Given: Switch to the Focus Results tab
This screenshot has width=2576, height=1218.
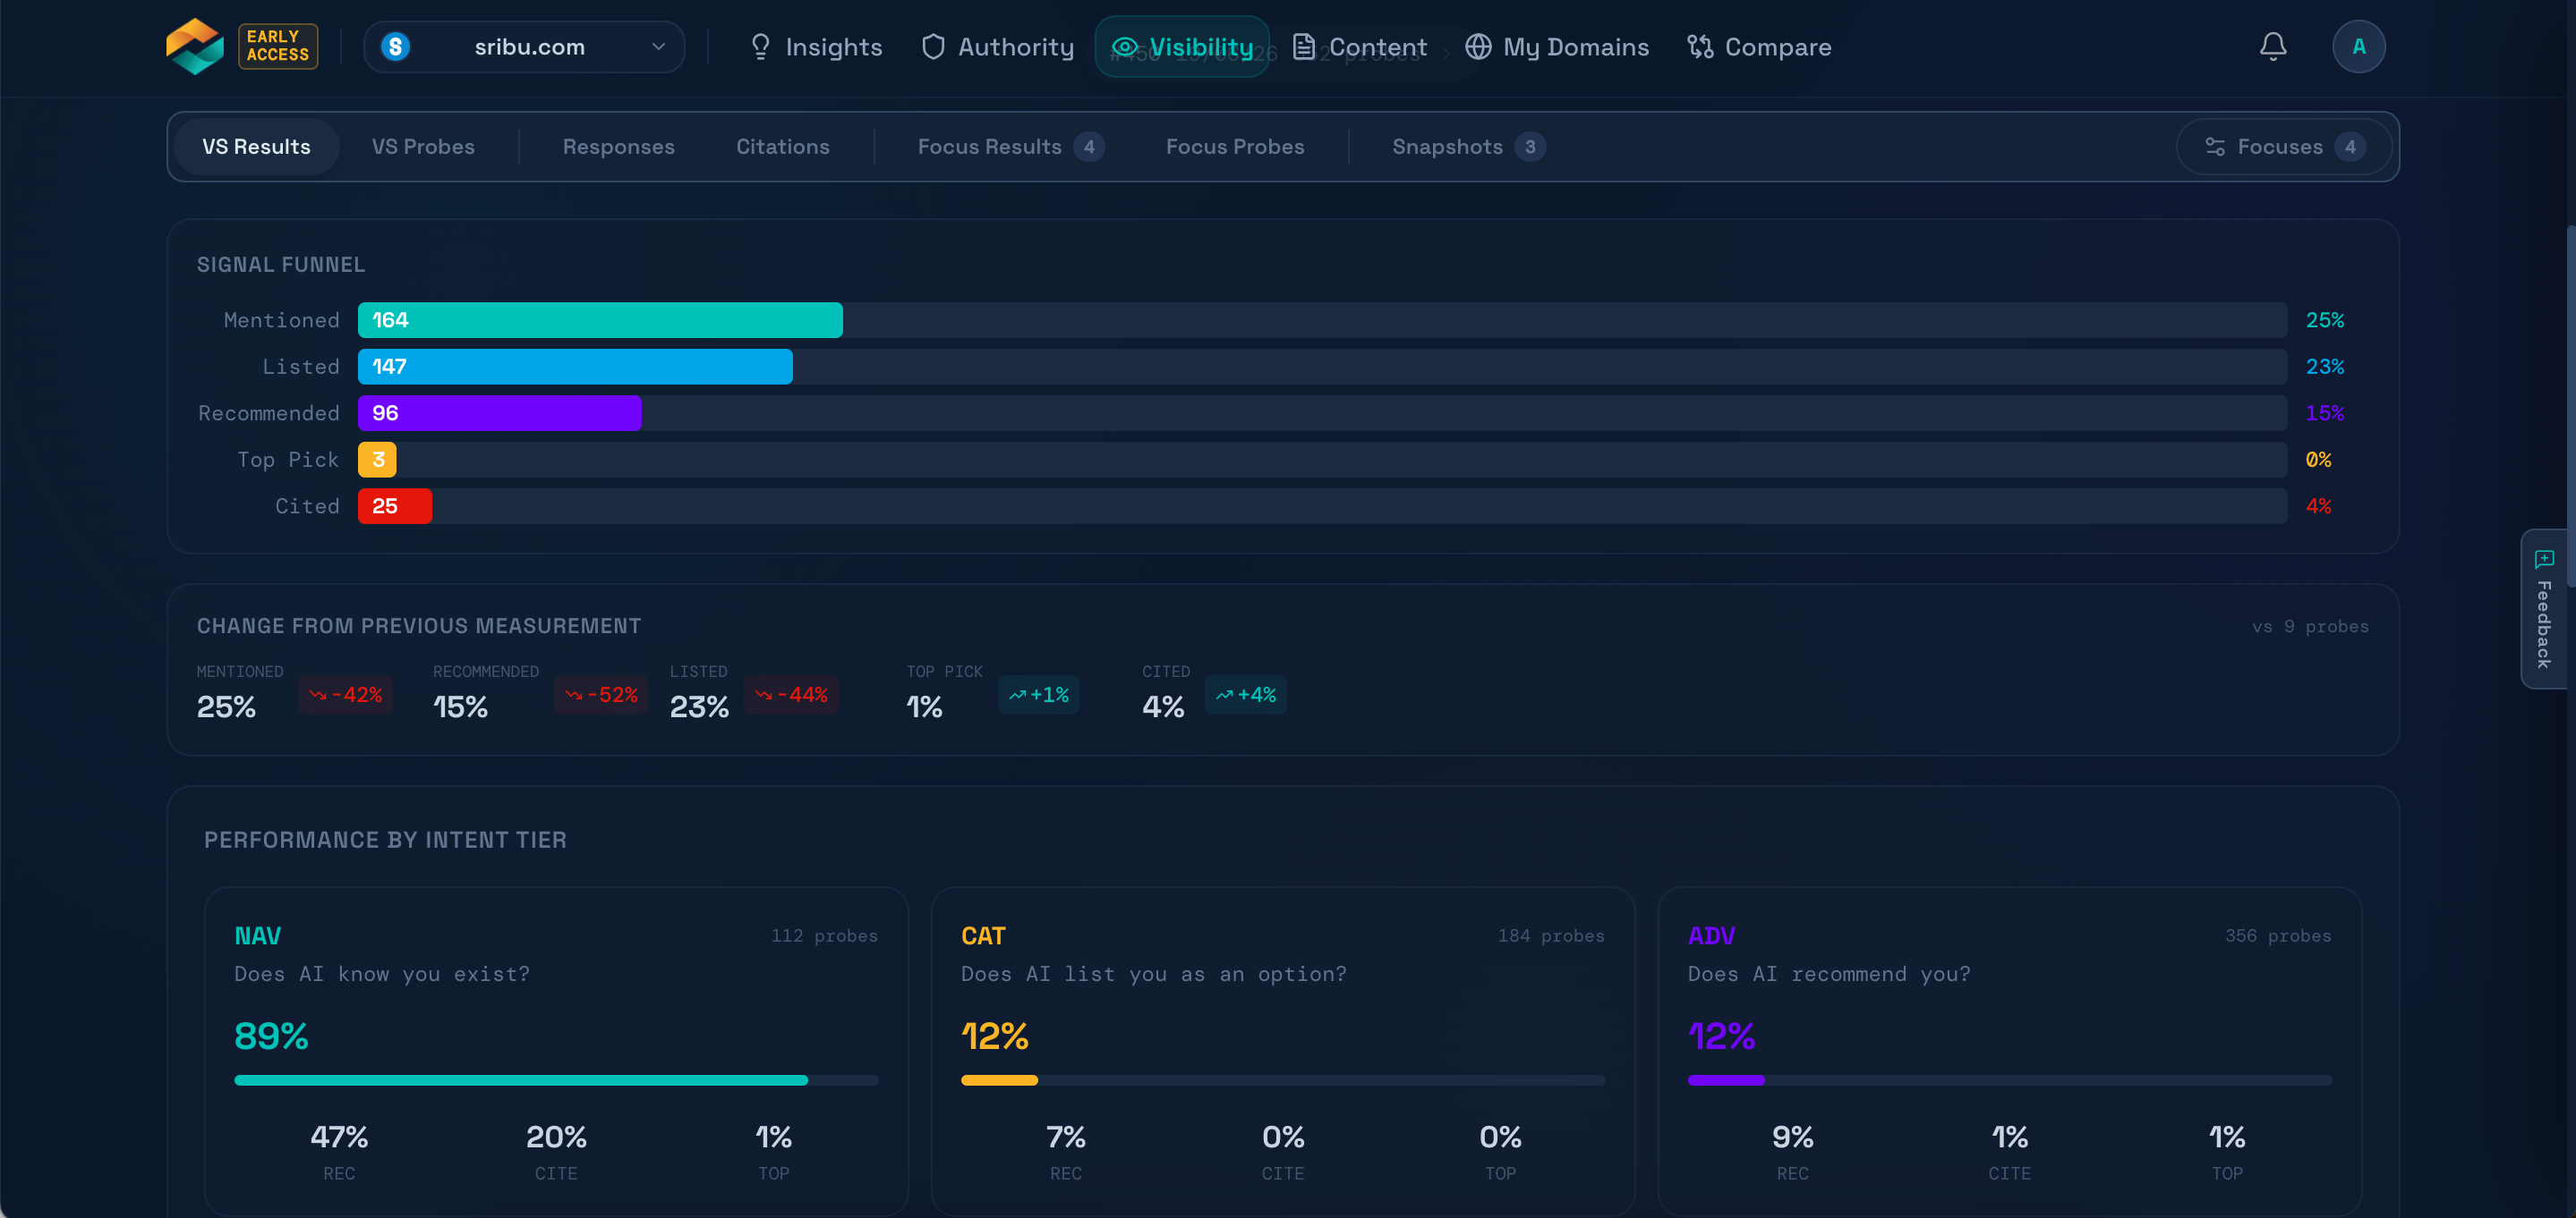Looking at the screenshot, I should coord(1010,147).
